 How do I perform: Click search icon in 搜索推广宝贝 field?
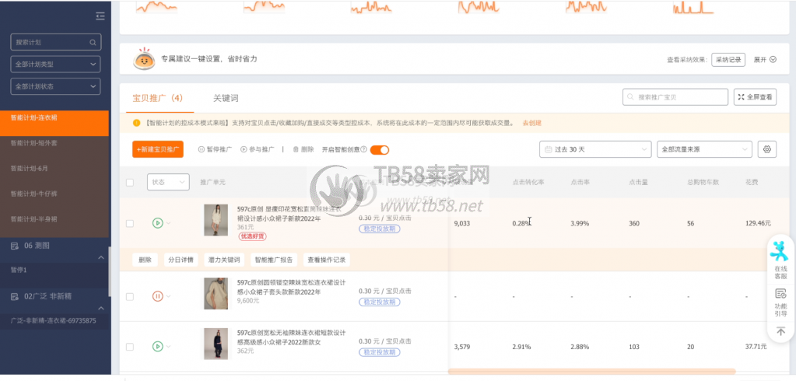tap(630, 97)
